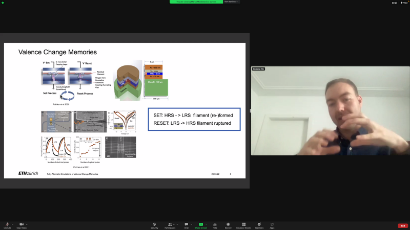Open the Participants panel
Screen dimensions: 410x230
tap(170, 225)
